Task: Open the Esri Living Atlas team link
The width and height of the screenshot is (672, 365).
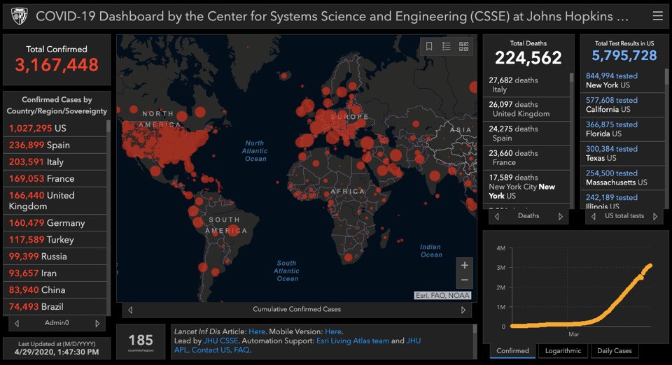Action: click(x=353, y=341)
